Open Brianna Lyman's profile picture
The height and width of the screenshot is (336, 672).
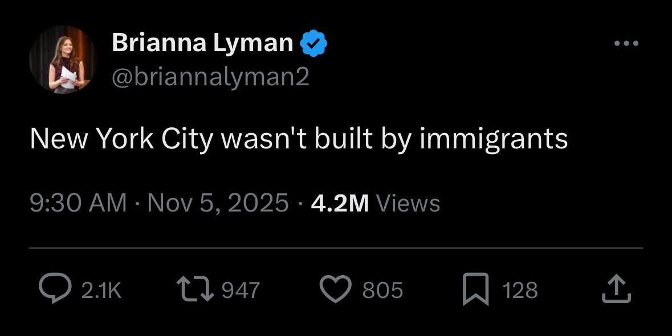pos(63,60)
